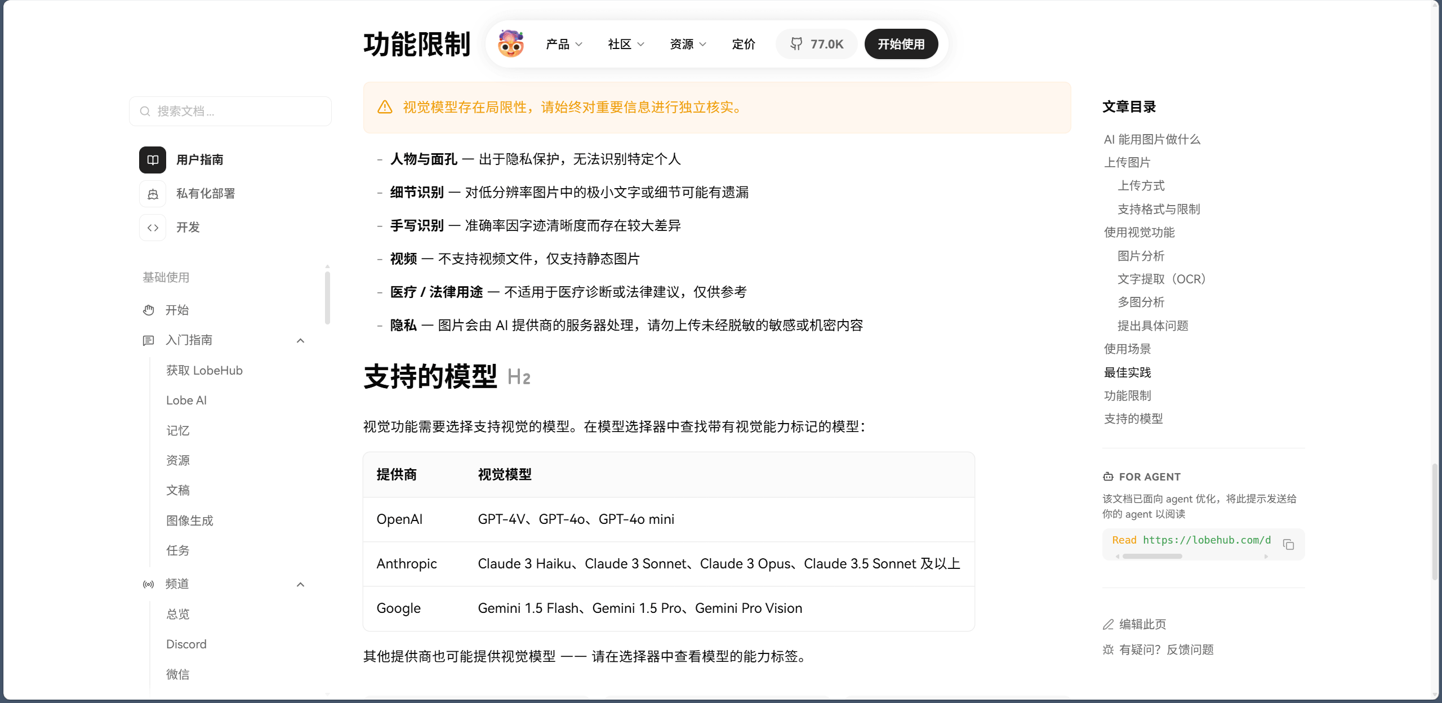Click the FOR AGENT robot icon
The height and width of the screenshot is (703, 1442).
tap(1108, 477)
